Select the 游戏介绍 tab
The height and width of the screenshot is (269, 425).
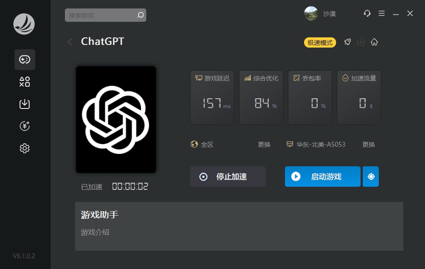point(95,233)
